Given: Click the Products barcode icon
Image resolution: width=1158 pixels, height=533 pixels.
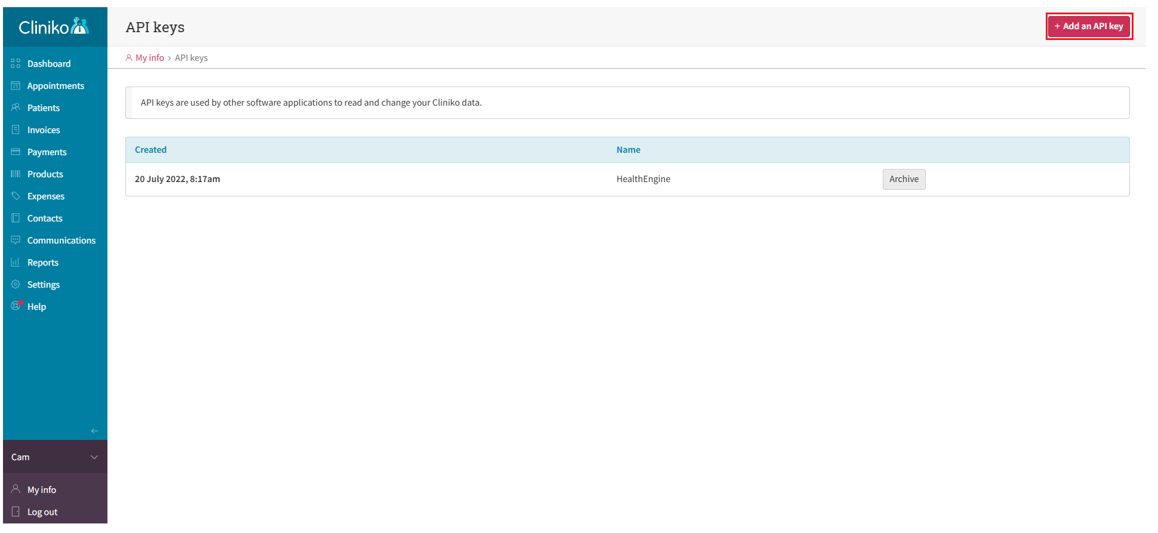Looking at the screenshot, I should [16, 174].
